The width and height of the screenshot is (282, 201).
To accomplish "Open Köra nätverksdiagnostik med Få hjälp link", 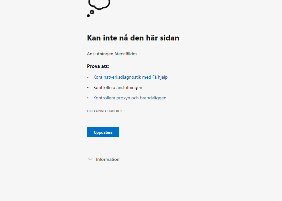I will (x=130, y=77).
